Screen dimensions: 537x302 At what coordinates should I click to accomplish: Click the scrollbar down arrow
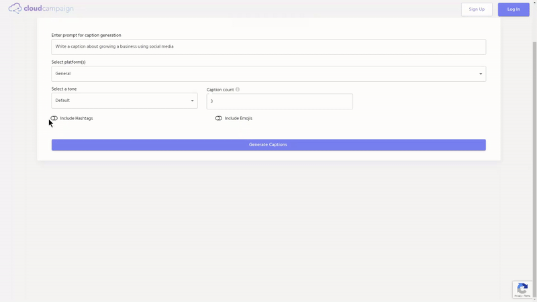click(534, 299)
